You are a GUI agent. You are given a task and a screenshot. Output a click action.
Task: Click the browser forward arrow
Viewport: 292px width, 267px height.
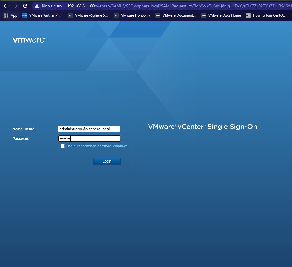(16, 6)
